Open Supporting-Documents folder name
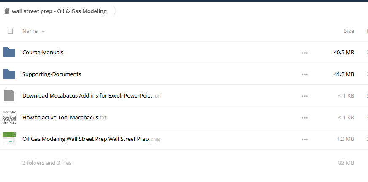Viewport: 368px width, 182px height. (51, 74)
